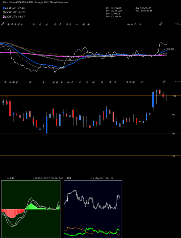Click the tall blue candlestick above the 101 line
181x238 pixels.
tap(153, 100)
